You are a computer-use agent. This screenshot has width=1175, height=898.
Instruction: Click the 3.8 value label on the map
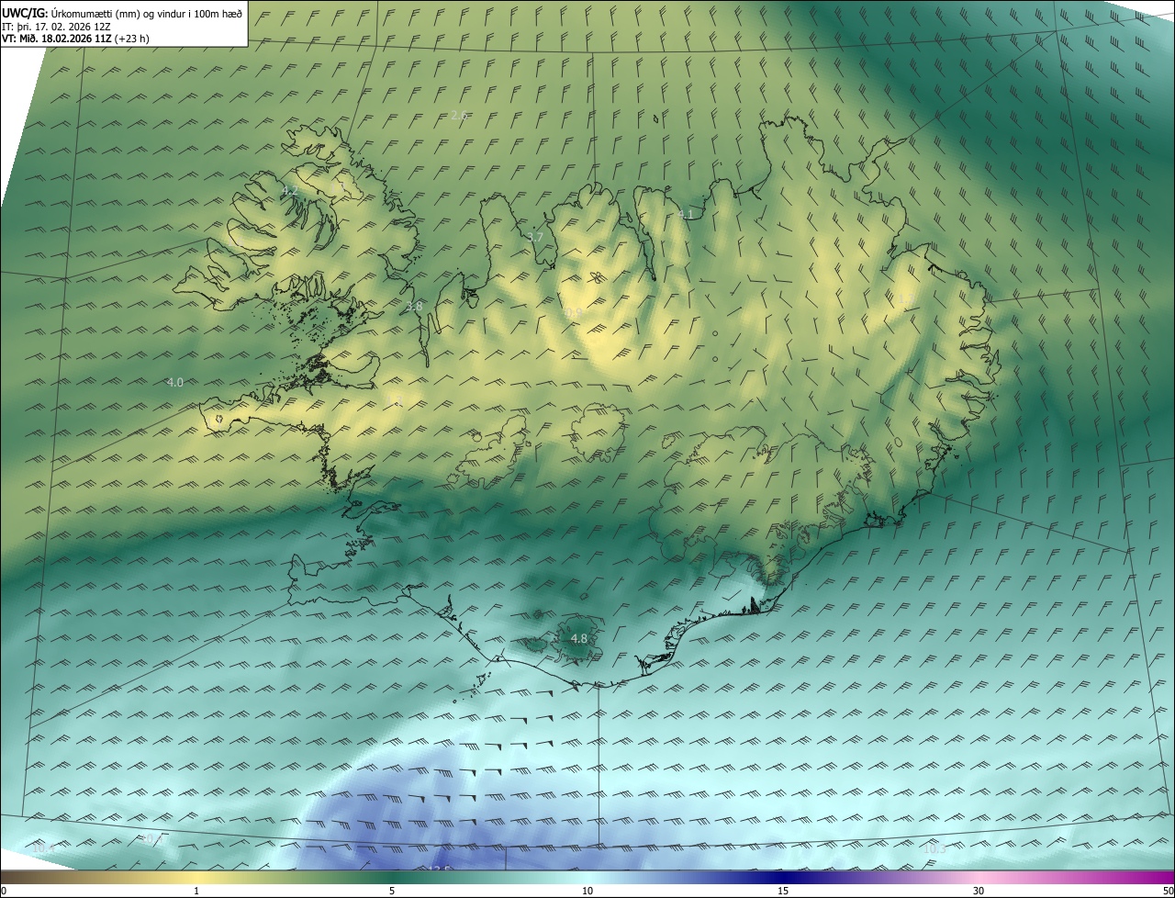(x=414, y=306)
